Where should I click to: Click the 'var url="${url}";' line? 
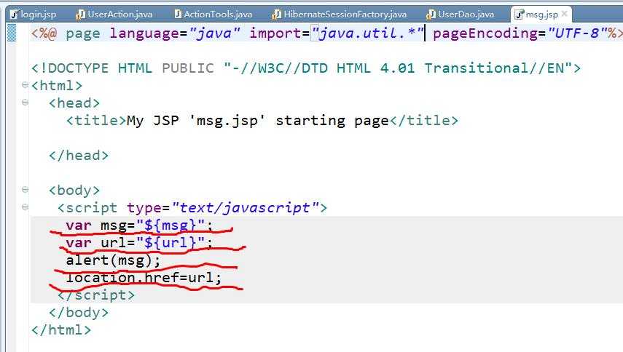(x=139, y=243)
